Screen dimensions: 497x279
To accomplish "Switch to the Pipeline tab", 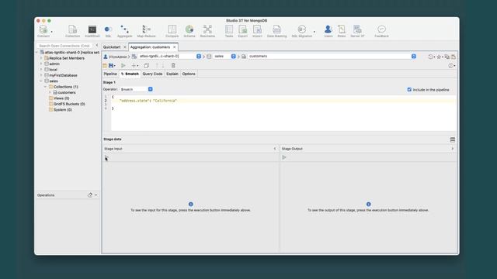I will tap(110, 74).
